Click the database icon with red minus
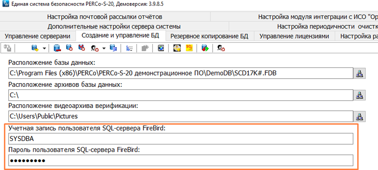This screenshot has width=378, height=170. pos(57,48)
